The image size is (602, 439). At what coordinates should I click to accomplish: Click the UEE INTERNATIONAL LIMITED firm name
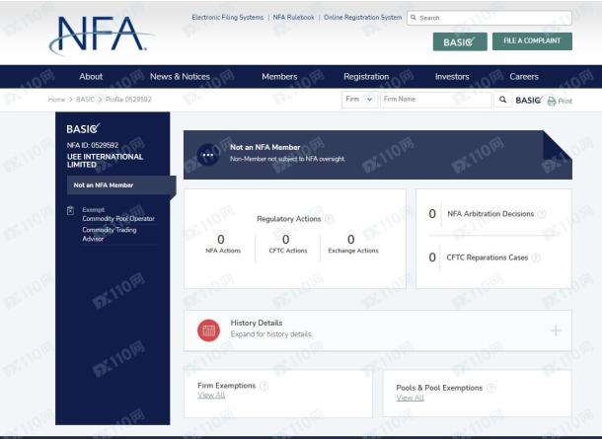coord(106,161)
